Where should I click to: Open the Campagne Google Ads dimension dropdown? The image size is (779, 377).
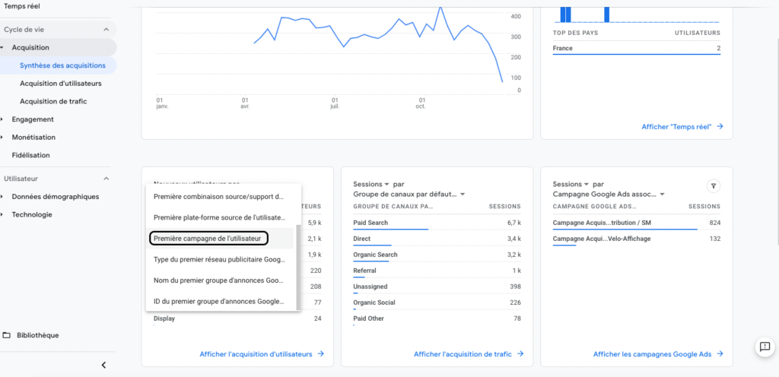tap(661, 194)
